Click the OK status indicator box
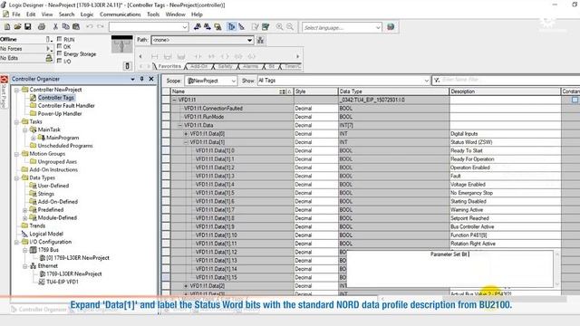Screen dimensions: 580x326 point(60,46)
